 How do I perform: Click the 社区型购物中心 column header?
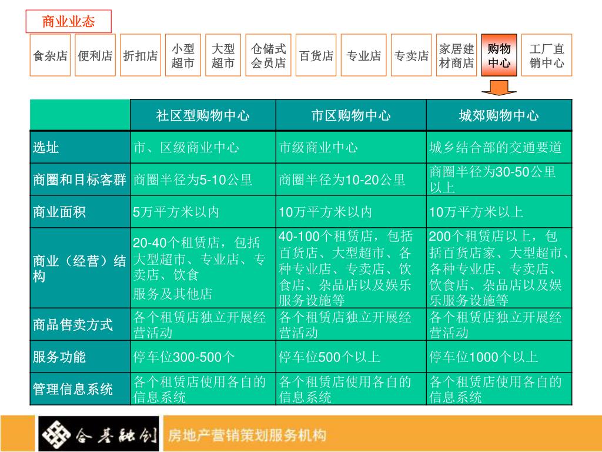(203, 115)
